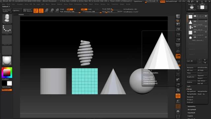211x119 pixels.
Task: Open the Brush menu
Action: click(x=8, y=4)
